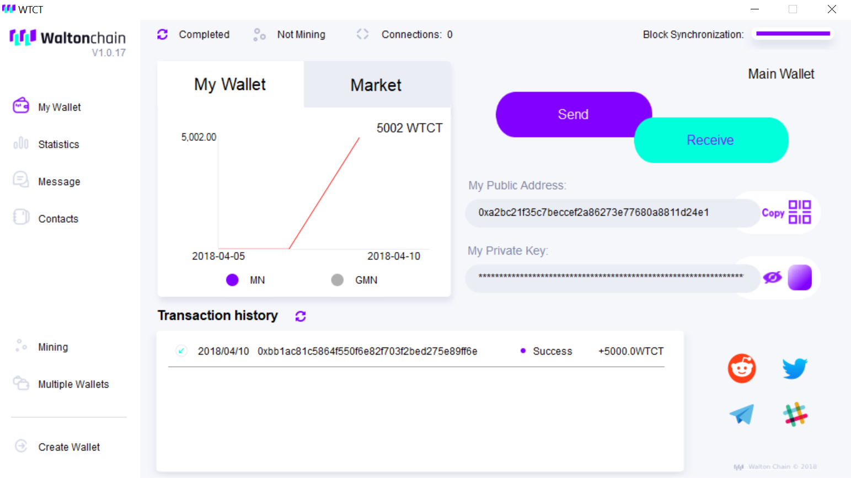Open the Message speech bubble icon
This screenshot has height=478, width=851.
click(21, 180)
